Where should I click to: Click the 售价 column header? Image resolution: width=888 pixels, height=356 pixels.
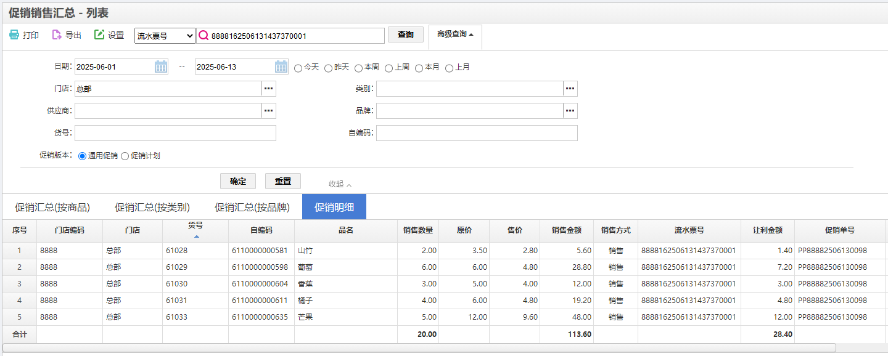point(515,230)
